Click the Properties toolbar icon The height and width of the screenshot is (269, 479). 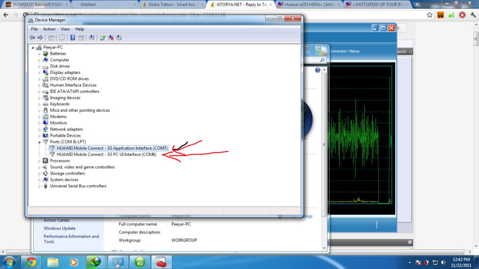coord(61,37)
